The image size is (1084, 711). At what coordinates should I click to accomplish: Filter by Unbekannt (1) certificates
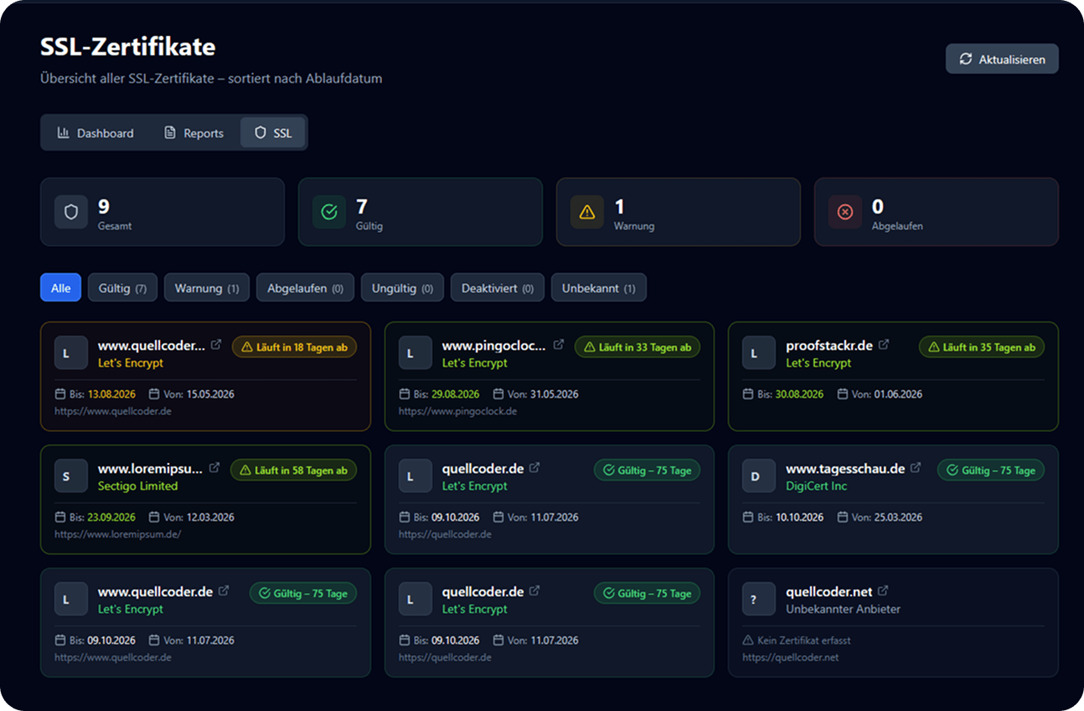pyautogui.click(x=598, y=288)
